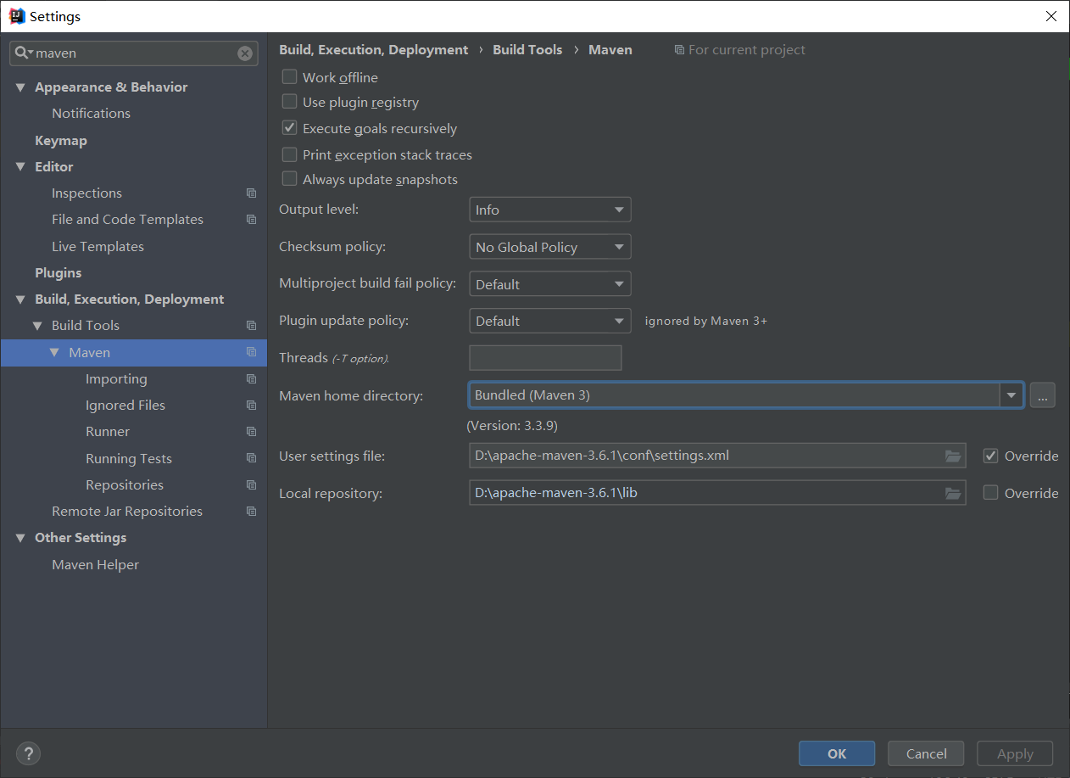Screen dimensions: 1070x778
Task: Collapse the Other Settings node
Action: point(20,538)
